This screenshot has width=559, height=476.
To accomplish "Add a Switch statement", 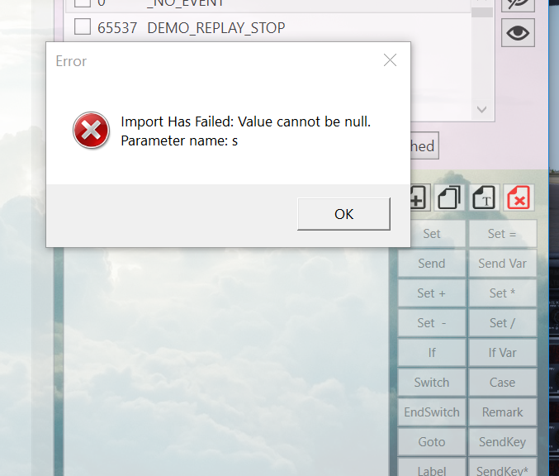I will click(x=431, y=382).
